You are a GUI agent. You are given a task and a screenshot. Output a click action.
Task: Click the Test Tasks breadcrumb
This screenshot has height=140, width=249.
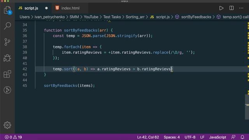112,17
